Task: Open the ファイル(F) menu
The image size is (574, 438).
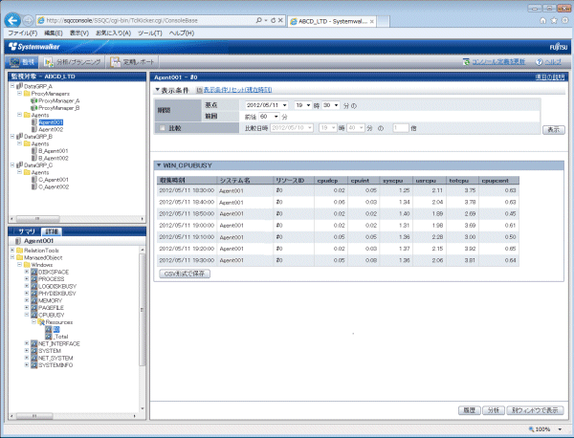Action: 23,33
